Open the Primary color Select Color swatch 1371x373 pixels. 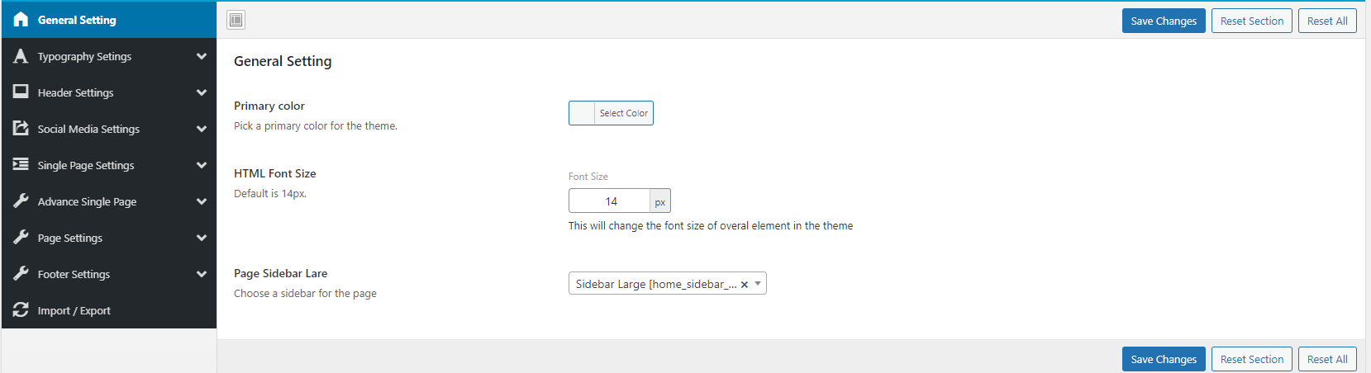[611, 113]
